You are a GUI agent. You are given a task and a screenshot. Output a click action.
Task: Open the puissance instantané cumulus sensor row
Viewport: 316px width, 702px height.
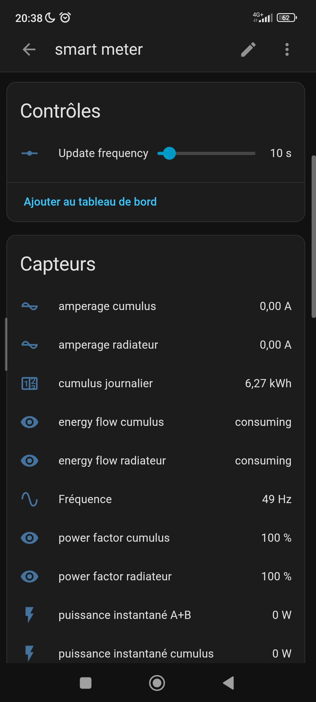click(136, 653)
